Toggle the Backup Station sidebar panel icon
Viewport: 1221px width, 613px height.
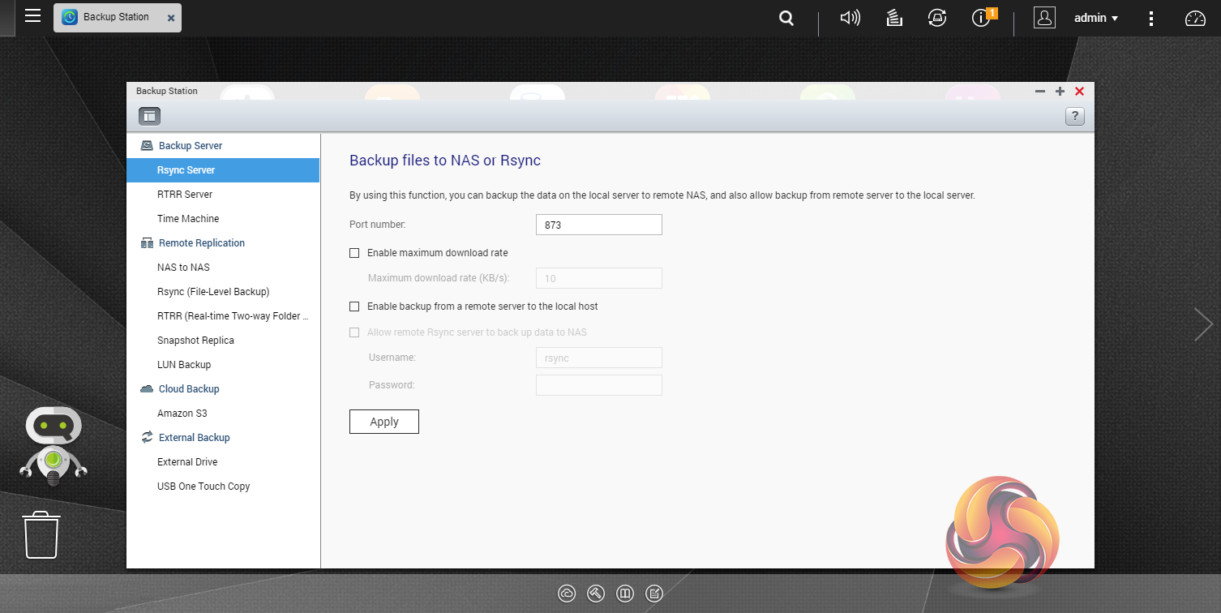click(x=148, y=116)
